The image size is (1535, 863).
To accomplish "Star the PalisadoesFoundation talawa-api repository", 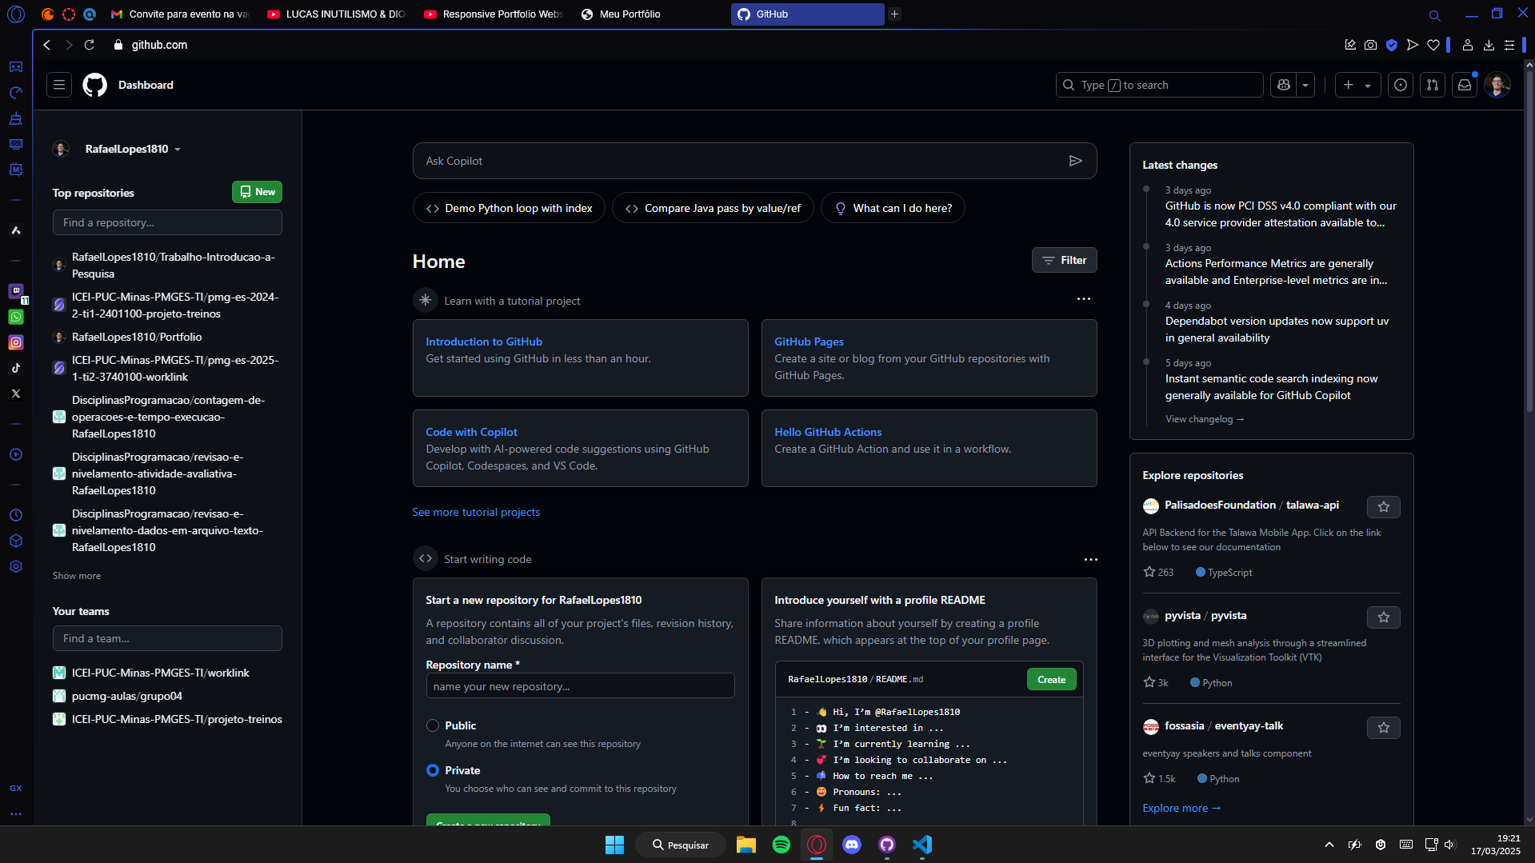I will [1384, 507].
